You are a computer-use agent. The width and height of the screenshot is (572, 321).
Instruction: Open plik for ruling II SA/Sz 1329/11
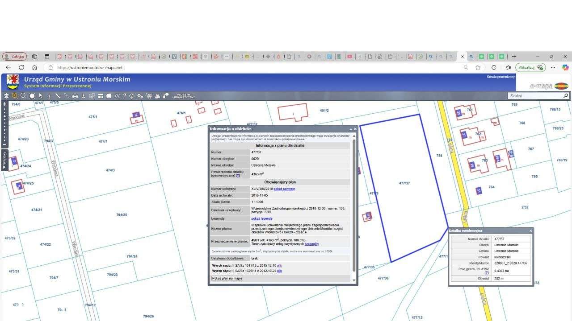point(279,271)
